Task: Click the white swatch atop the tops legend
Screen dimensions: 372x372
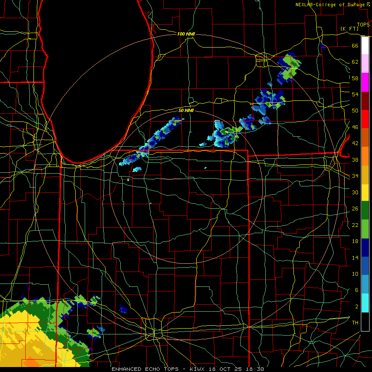Action: (365, 45)
